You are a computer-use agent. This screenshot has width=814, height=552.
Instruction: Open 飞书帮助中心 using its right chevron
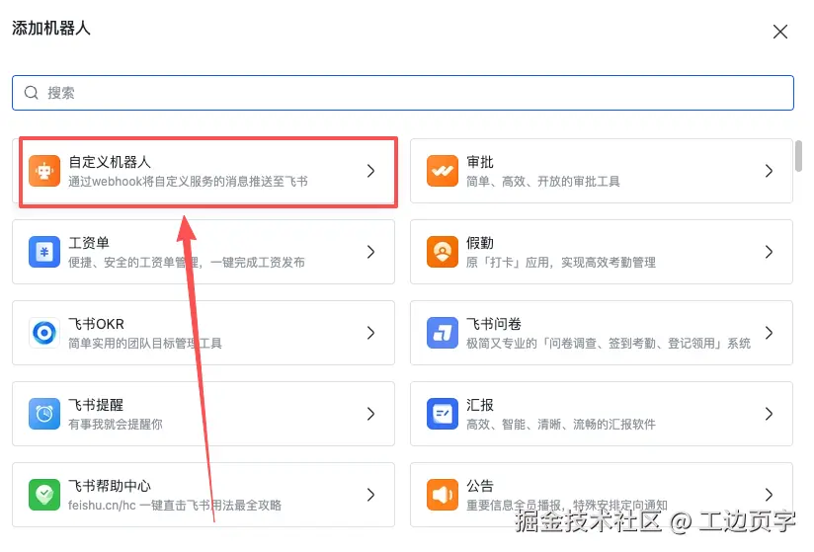(370, 495)
